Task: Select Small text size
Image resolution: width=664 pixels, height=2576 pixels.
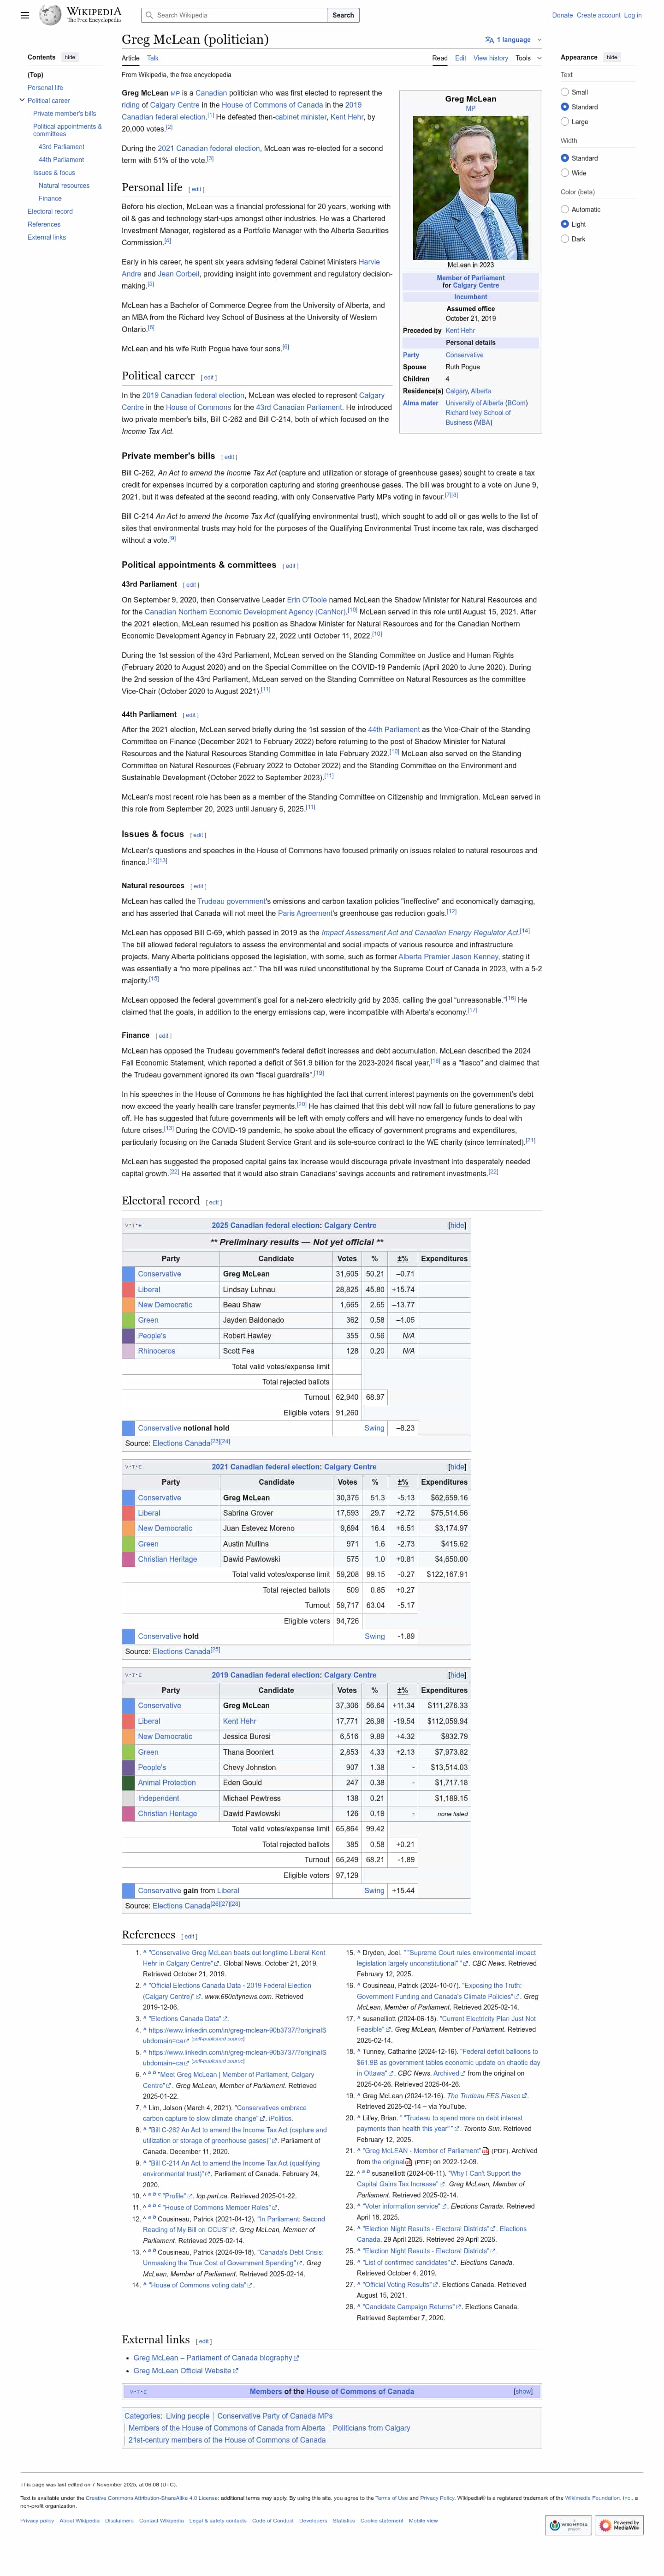Action: pyautogui.click(x=565, y=92)
